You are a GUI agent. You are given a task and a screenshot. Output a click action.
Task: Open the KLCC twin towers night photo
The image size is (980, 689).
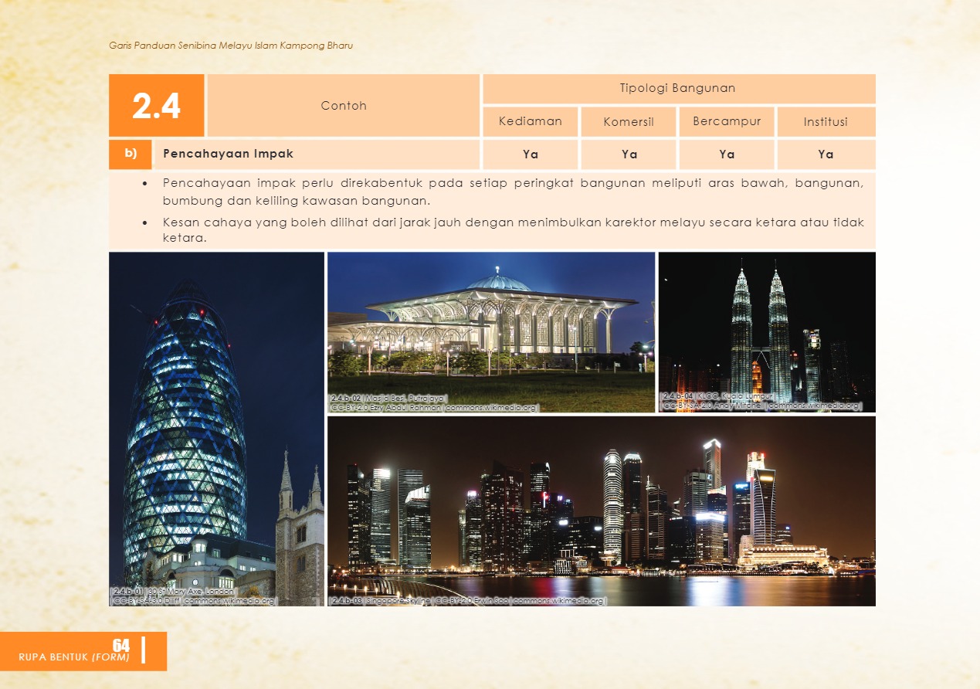(767, 324)
